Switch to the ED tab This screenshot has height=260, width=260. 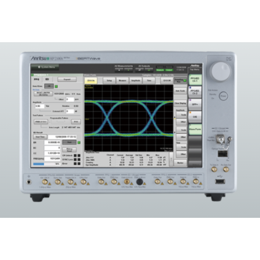(47, 79)
